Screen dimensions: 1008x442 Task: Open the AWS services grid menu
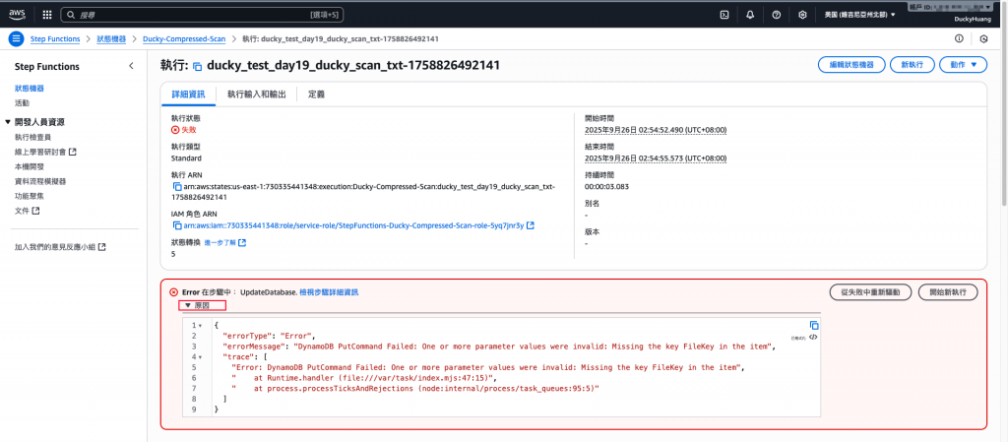click(47, 14)
